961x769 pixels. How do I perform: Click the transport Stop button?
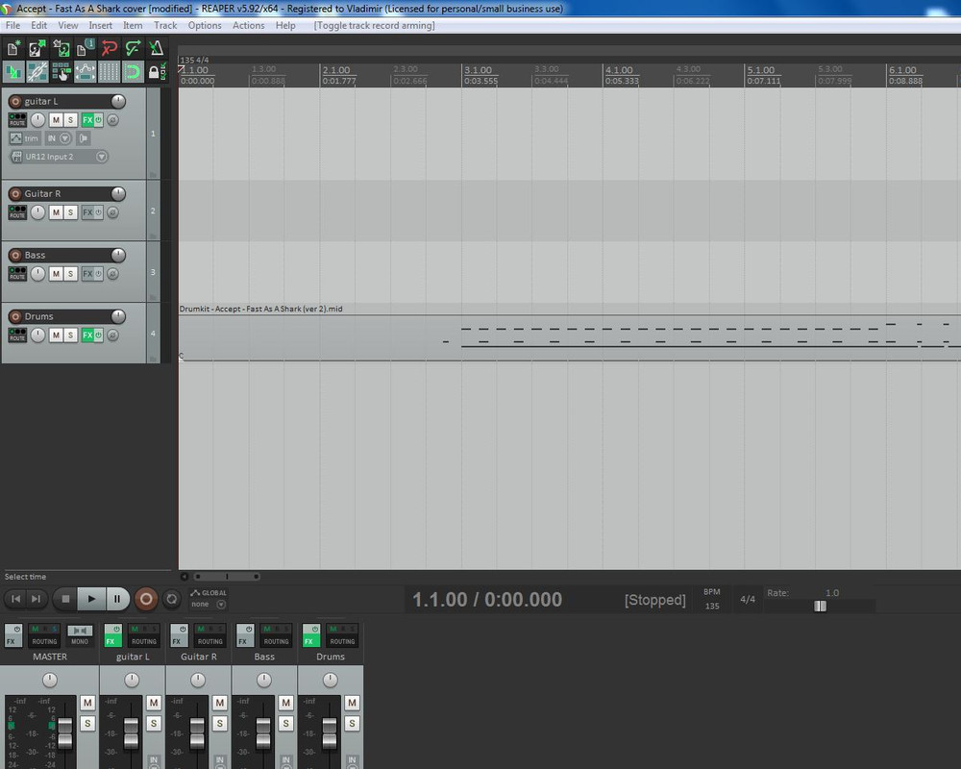pos(65,599)
